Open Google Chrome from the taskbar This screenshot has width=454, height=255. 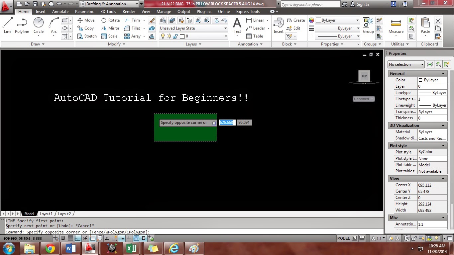click(50, 248)
